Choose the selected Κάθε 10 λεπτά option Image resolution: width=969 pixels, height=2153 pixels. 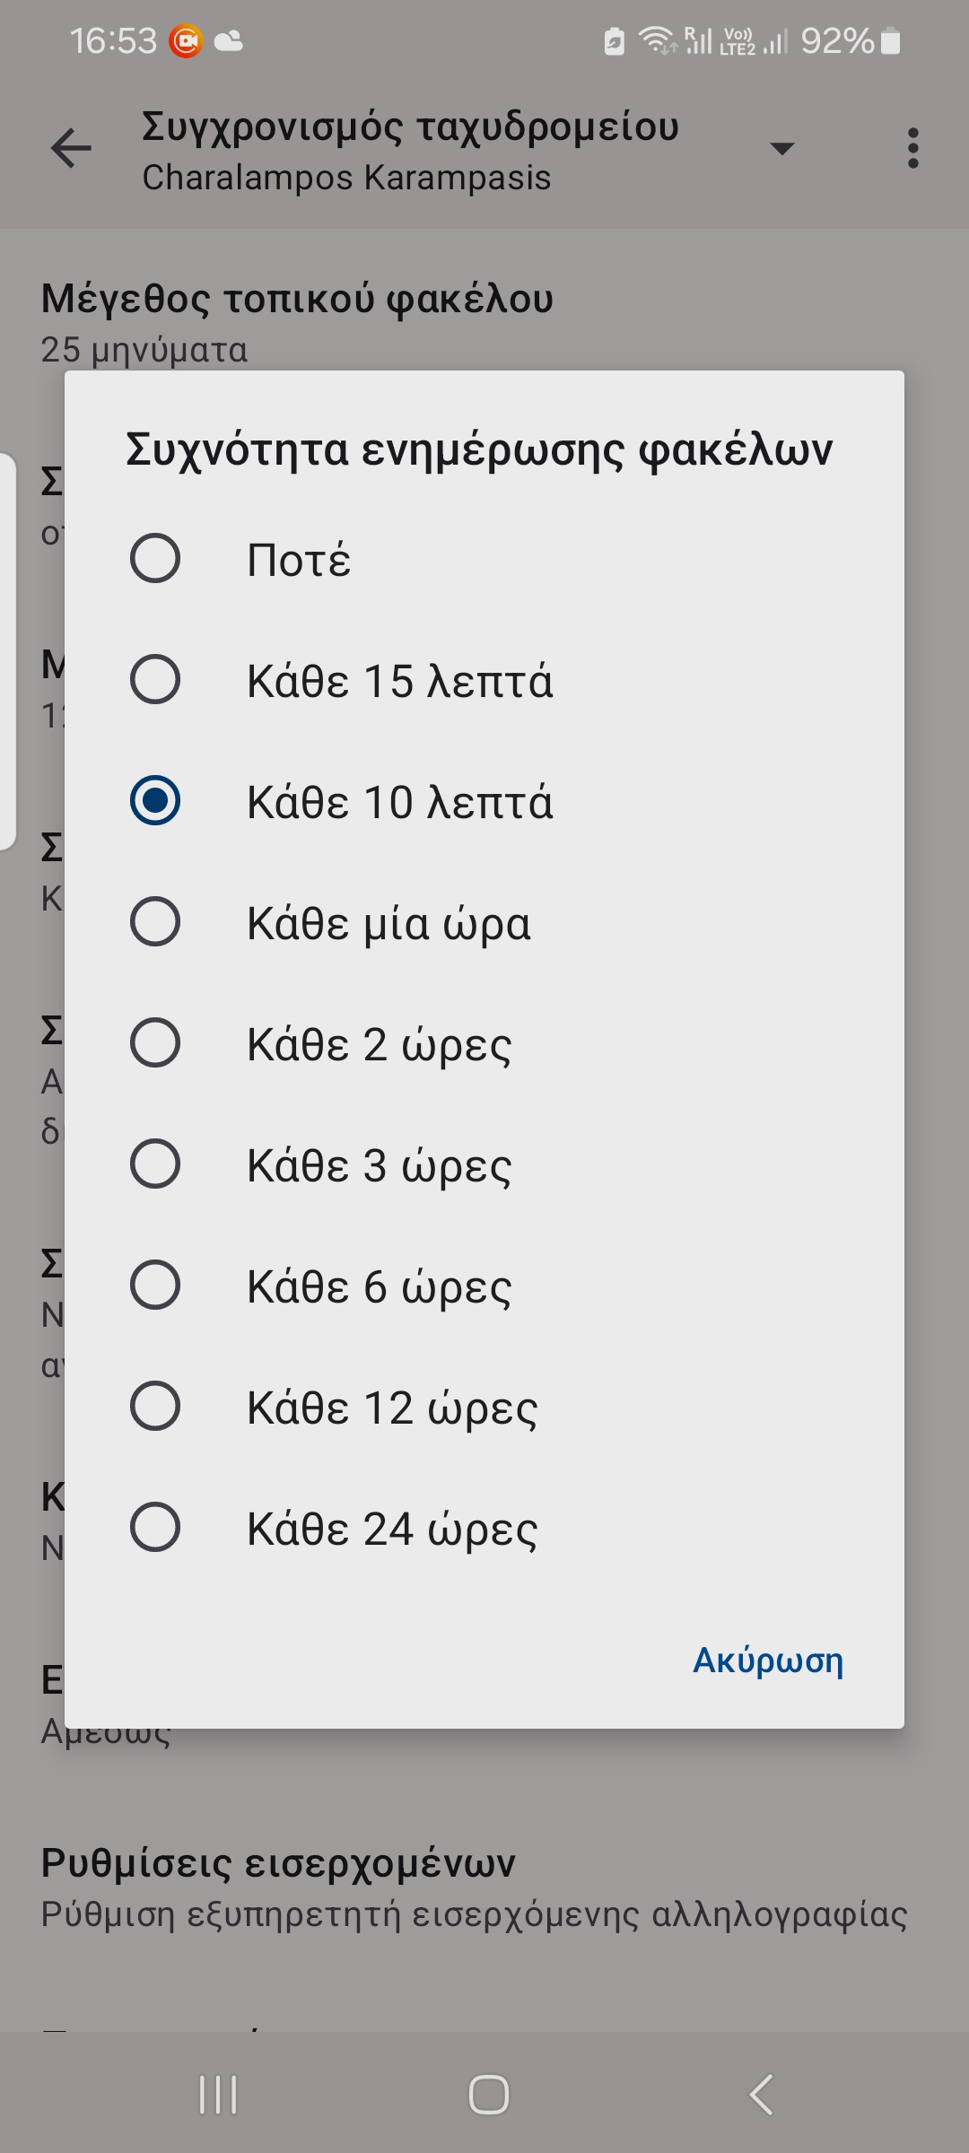pyautogui.click(x=484, y=801)
